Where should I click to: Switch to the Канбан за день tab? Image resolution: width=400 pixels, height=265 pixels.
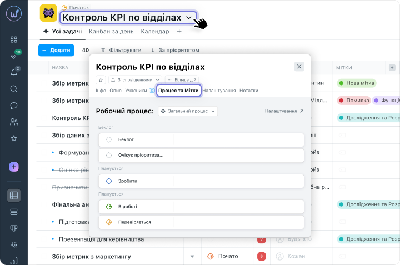click(x=111, y=31)
